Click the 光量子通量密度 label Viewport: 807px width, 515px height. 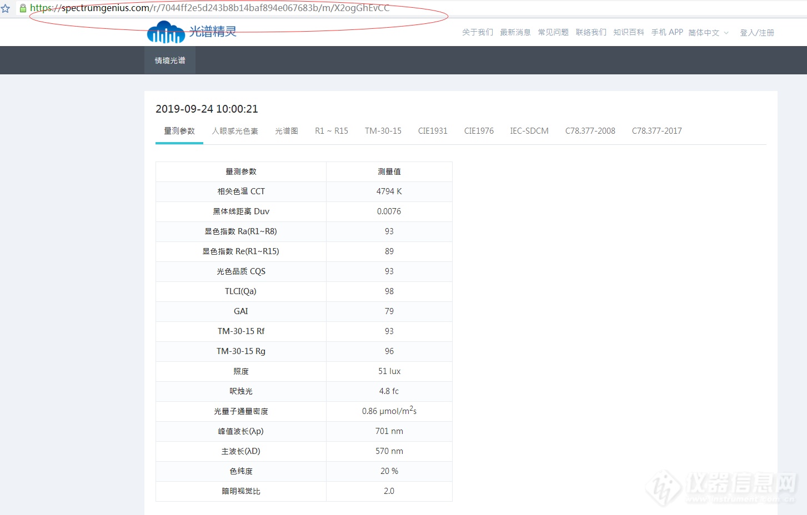click(x=241, y=411)
